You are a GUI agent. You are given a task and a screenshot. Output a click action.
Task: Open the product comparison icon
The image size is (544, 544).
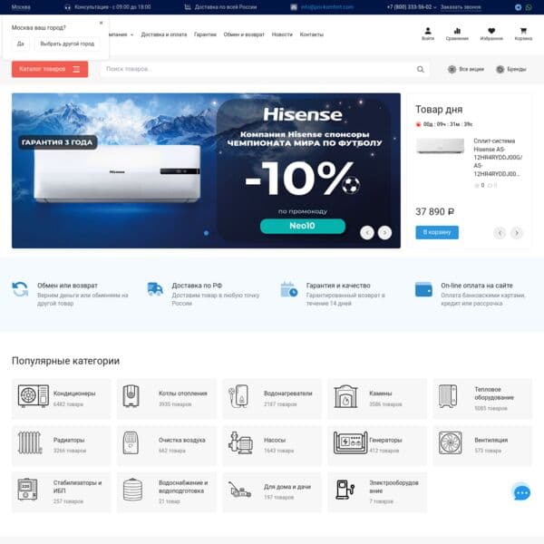[457, 34]
